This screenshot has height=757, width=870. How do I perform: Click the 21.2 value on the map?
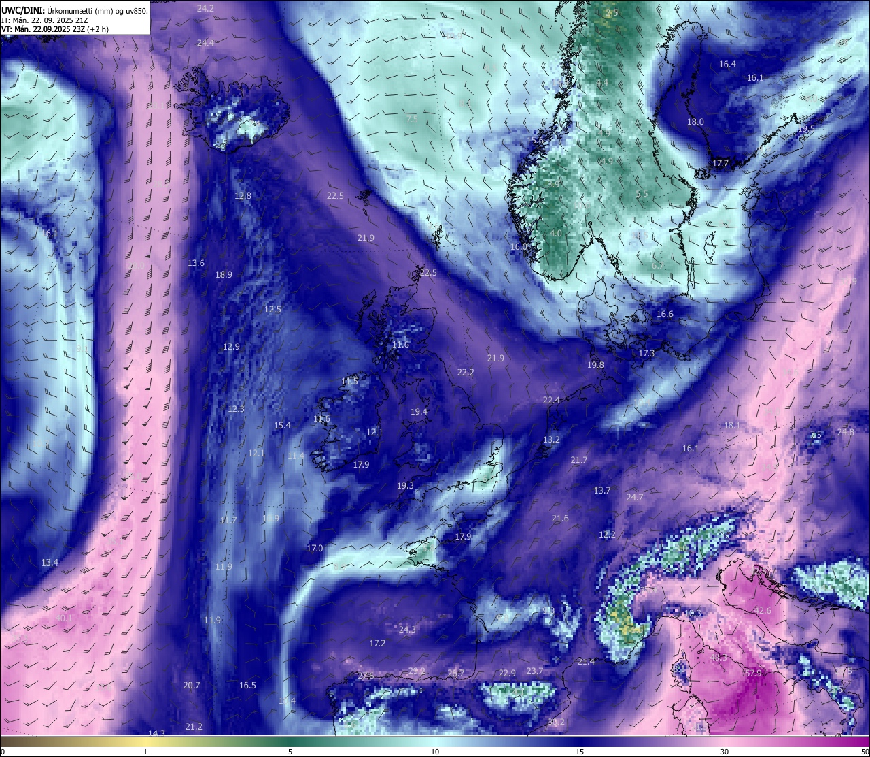[x=194, y=726]
